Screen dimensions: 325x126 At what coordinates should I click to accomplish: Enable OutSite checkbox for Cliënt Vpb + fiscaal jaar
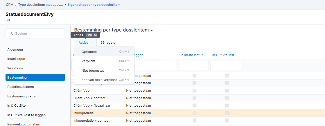pyautogui.click(x=226, y=105)
